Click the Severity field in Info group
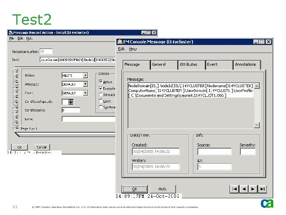This screenshot has height=215, width=286. 248,151
